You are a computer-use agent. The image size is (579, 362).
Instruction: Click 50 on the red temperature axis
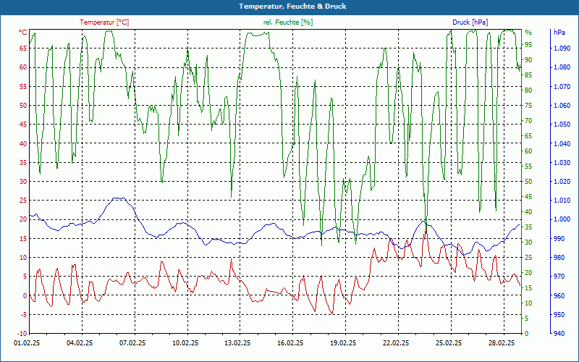click(x=24, y=105)
